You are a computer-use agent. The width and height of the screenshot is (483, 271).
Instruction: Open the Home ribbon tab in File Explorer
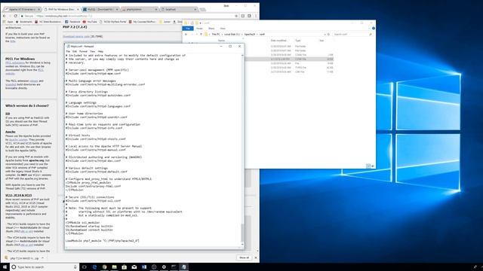pyautogui.click(x=199, y=29)
